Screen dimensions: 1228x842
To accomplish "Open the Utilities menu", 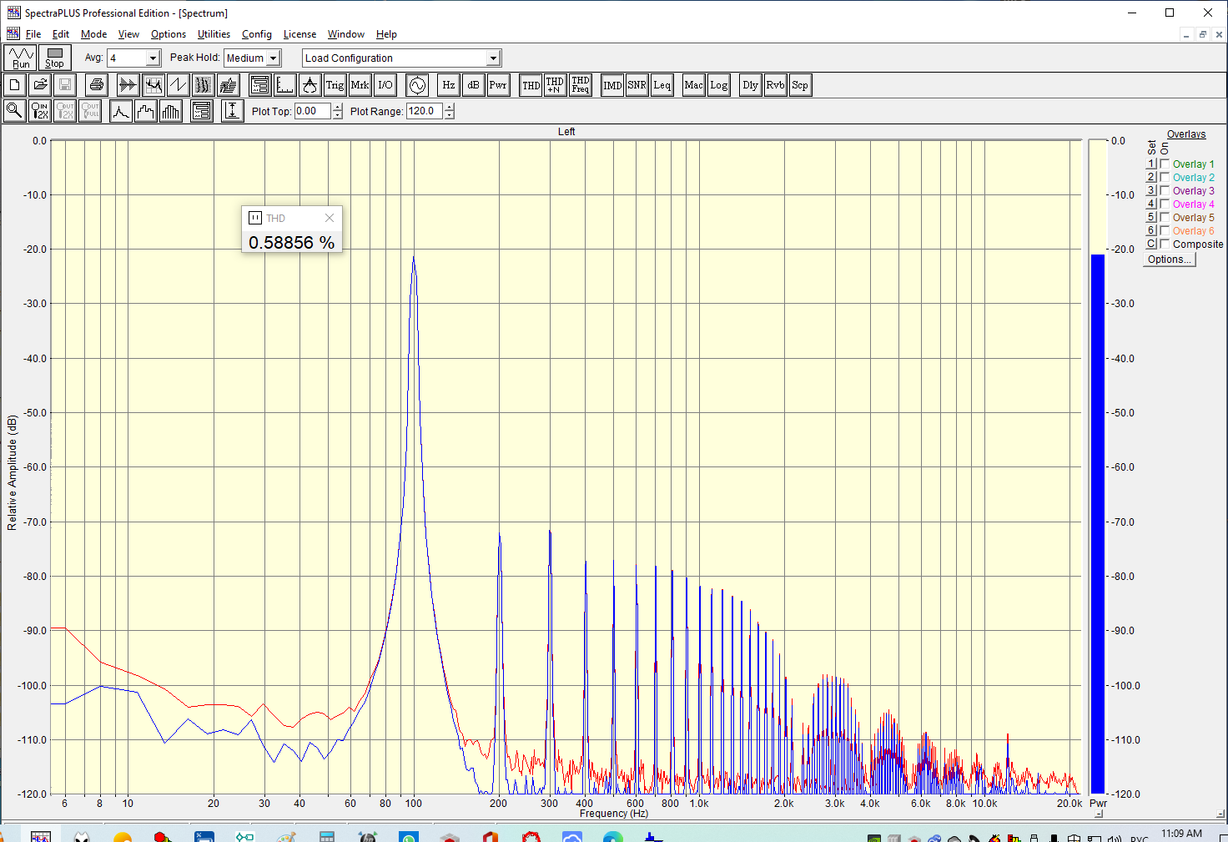I will click(x=214, y=34).
